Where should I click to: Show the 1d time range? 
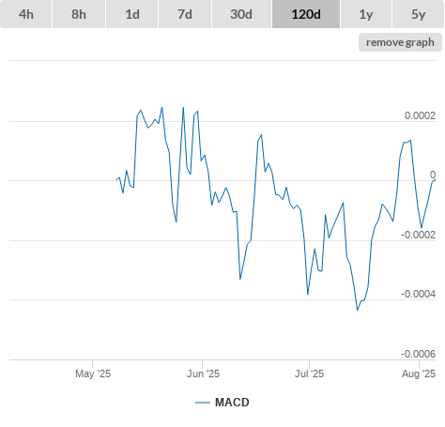[x=132, y=14]
